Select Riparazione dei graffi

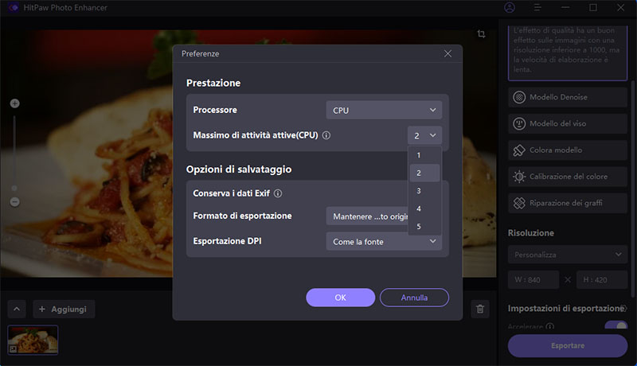pyautogui.click(x=568, y=203)
